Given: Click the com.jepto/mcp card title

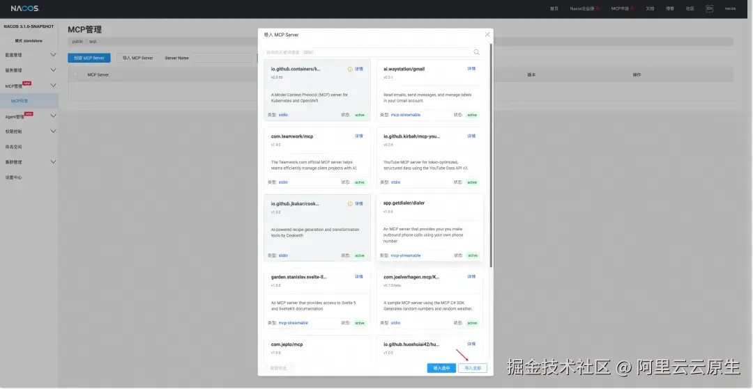Looking at the screenshot, I should tap(287, 344).
